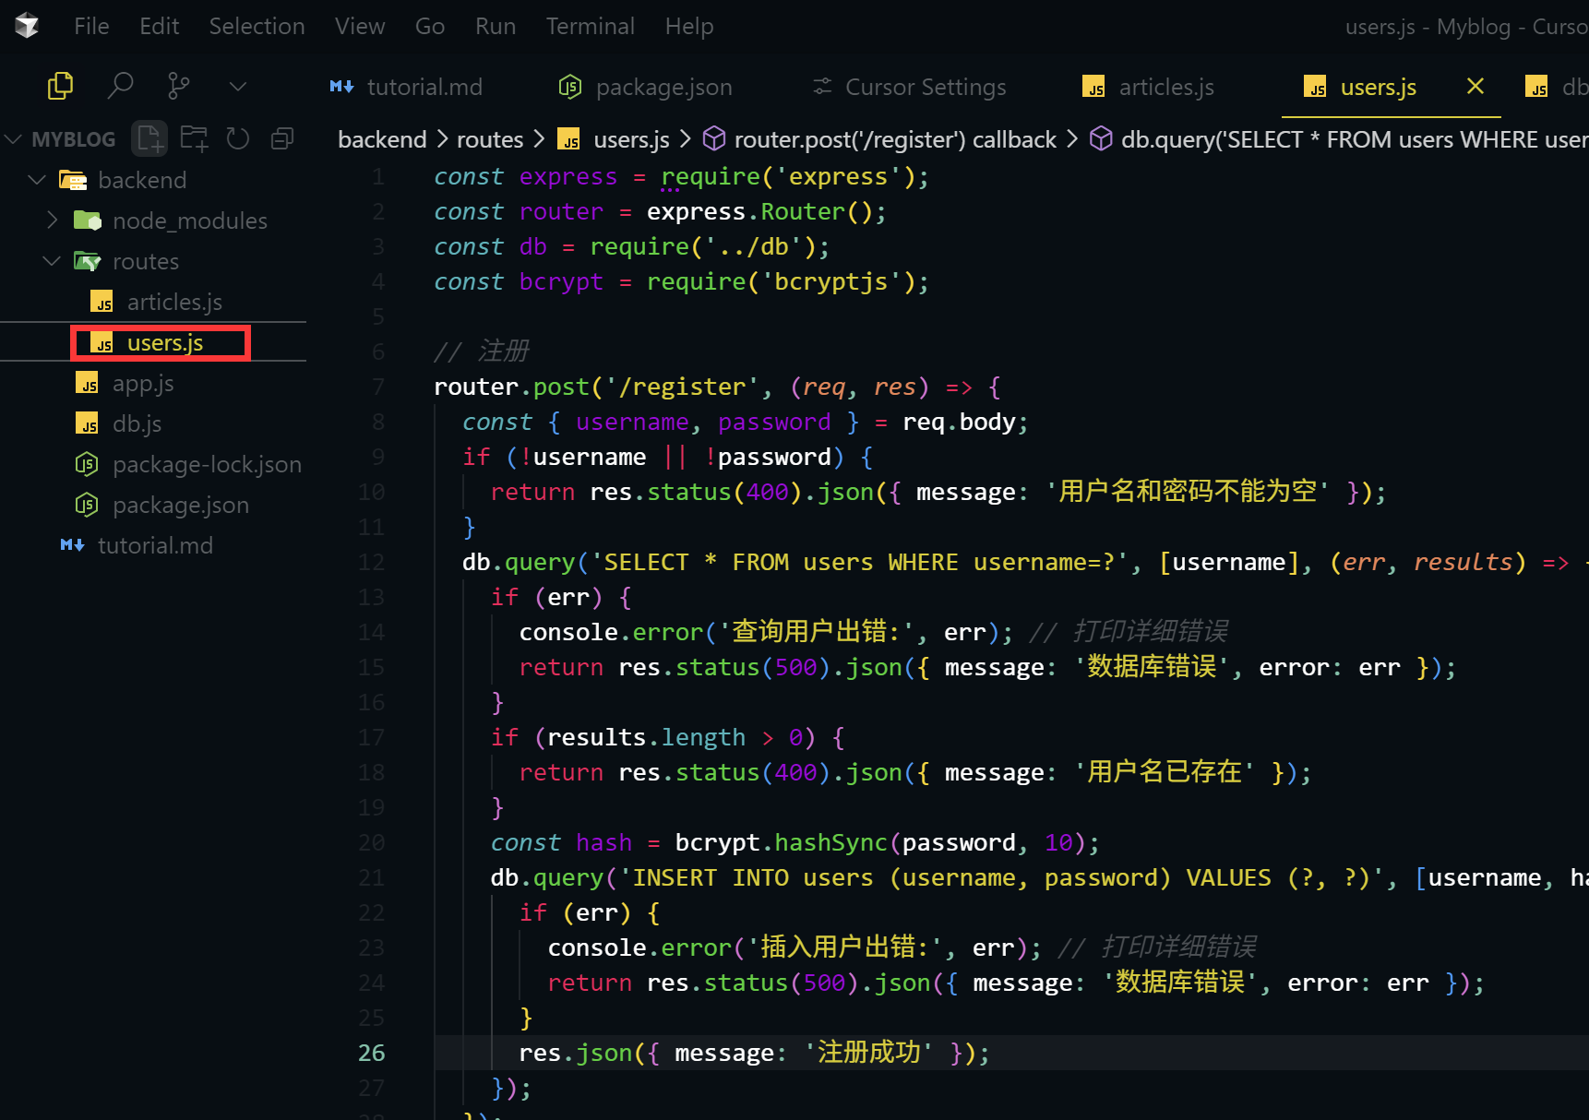Open the Help menu
This screenshot has width=1589, height=1120.
(689, 26)
